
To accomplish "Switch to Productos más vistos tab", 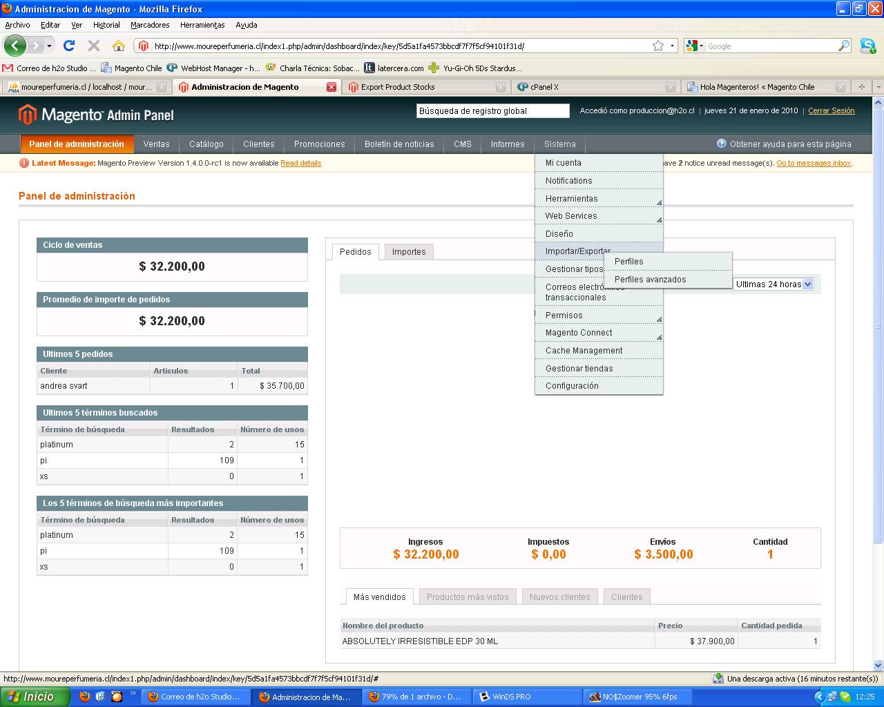I will [468, 597].
